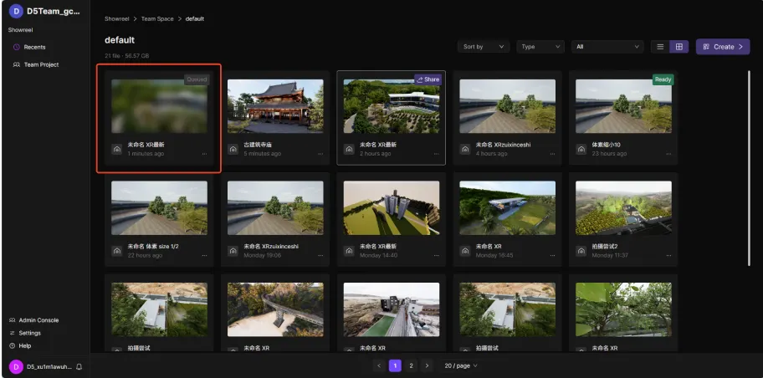Expand the Sort by dropdown

tap(484, 47)
